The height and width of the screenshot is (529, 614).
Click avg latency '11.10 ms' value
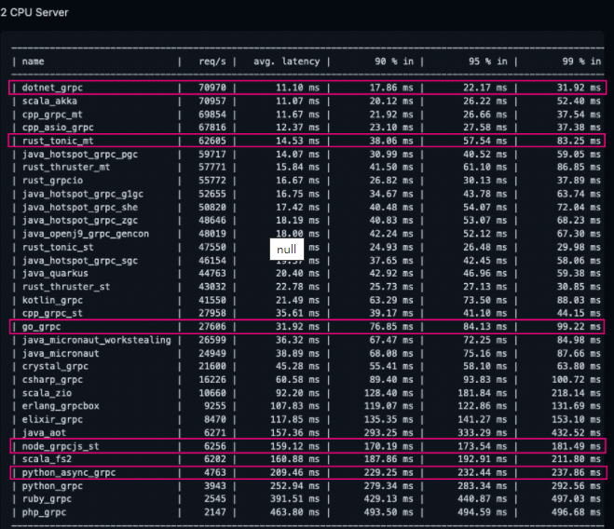[x=297, y=88]
